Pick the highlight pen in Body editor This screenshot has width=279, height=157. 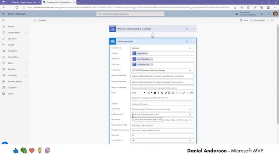click(166, 93)
